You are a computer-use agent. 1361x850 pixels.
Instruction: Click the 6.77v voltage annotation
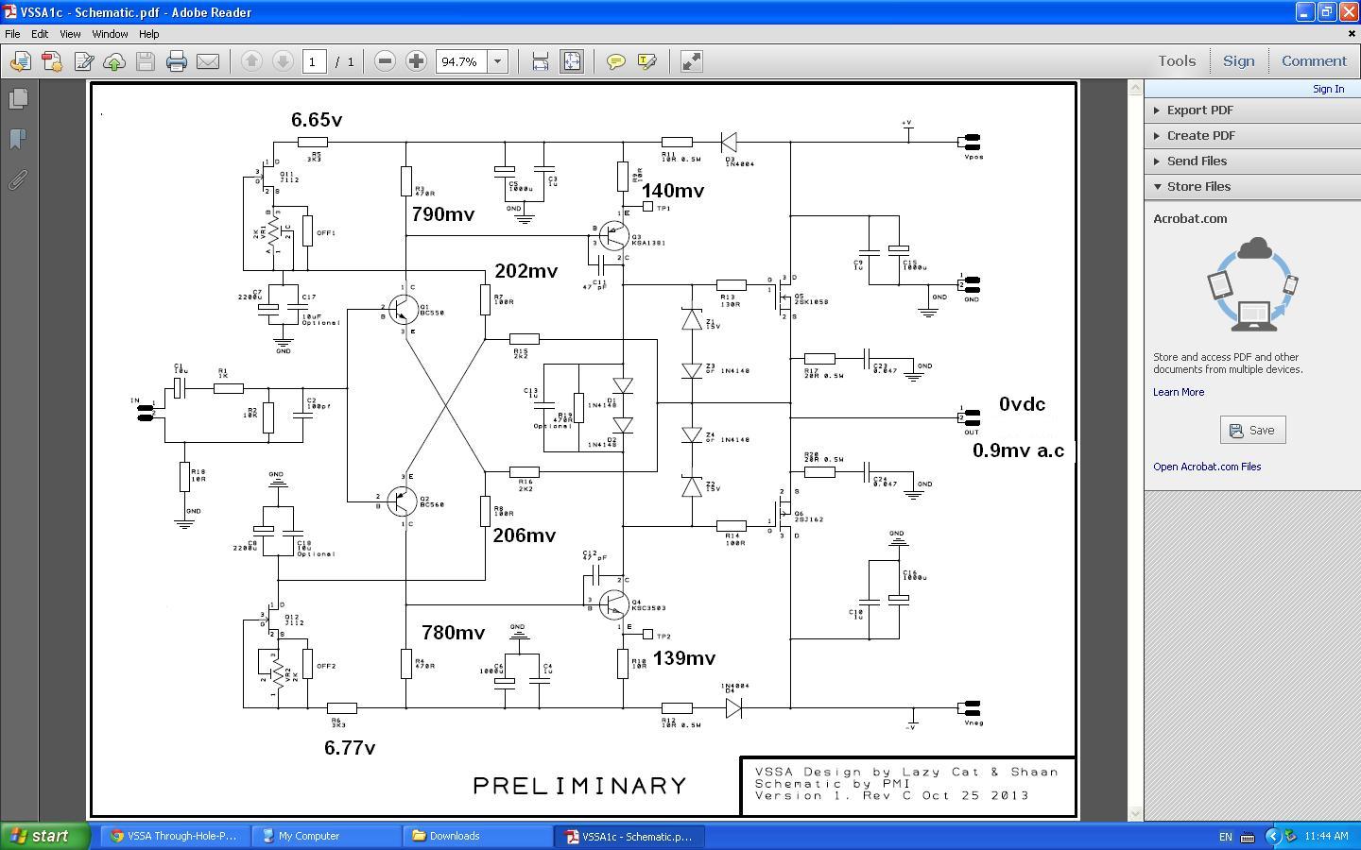(x=350, y=748)
